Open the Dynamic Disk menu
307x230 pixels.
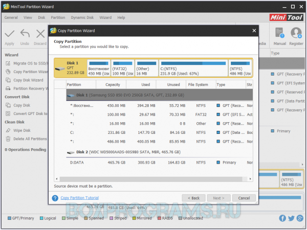point(82,17)
